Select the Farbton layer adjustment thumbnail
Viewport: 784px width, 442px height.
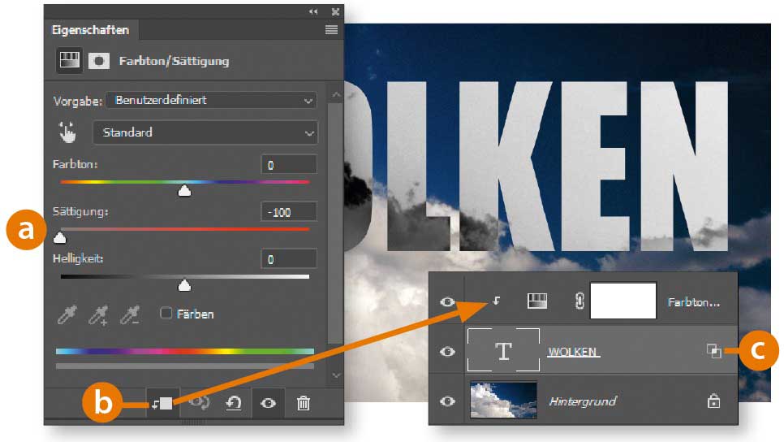(537, 301)
